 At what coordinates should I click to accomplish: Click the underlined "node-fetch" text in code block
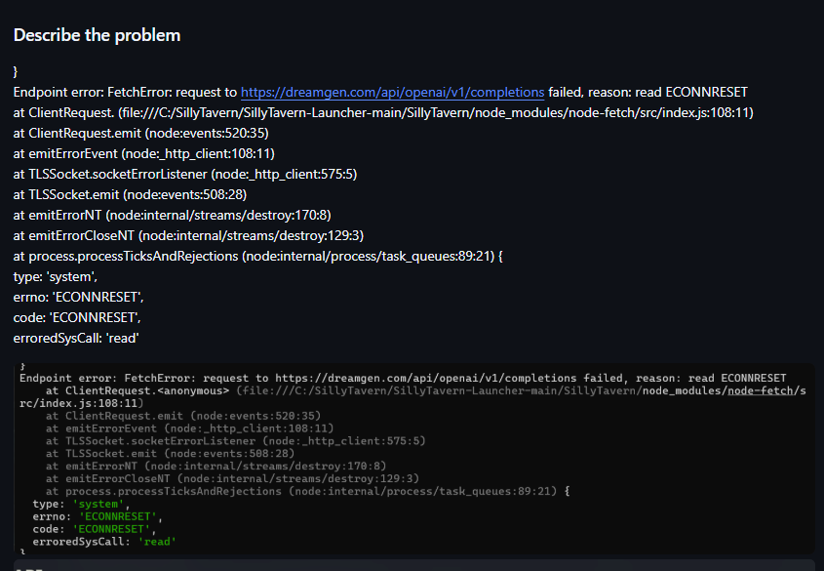coord(760,390)
